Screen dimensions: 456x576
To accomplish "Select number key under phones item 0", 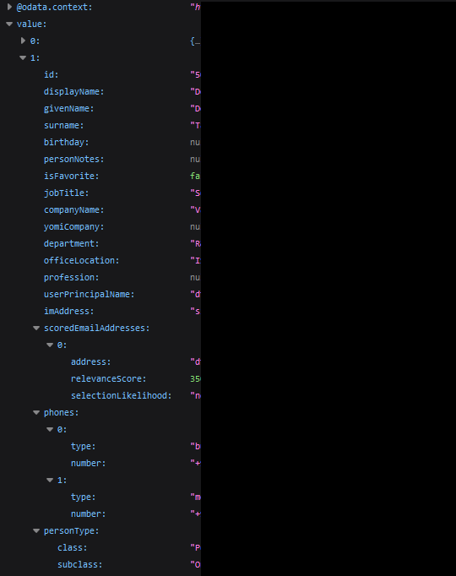I will (89, 463).
